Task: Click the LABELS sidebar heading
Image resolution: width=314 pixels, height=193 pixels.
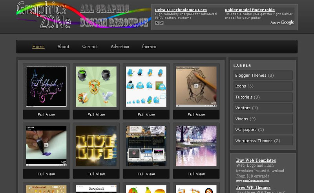Action: [x=242, y=66]
